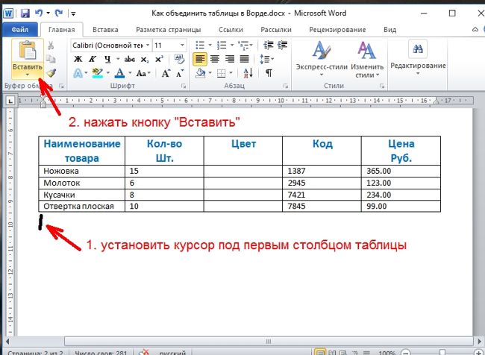Toggle left text alignment
Image resolution: width=485 pixels, height=355 pixels.
(200, 59)
